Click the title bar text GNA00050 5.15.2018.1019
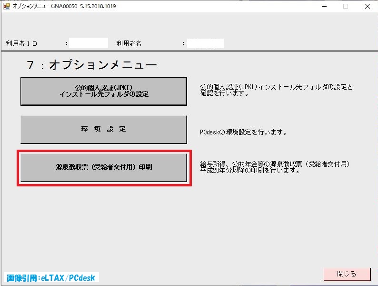 tap(83, 6)
